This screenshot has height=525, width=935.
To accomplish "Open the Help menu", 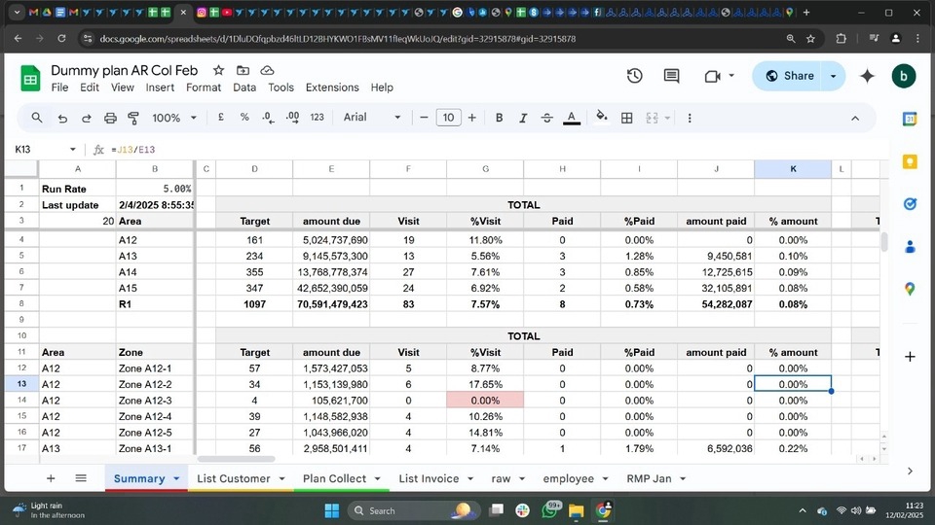I will [x=382, y=87].
